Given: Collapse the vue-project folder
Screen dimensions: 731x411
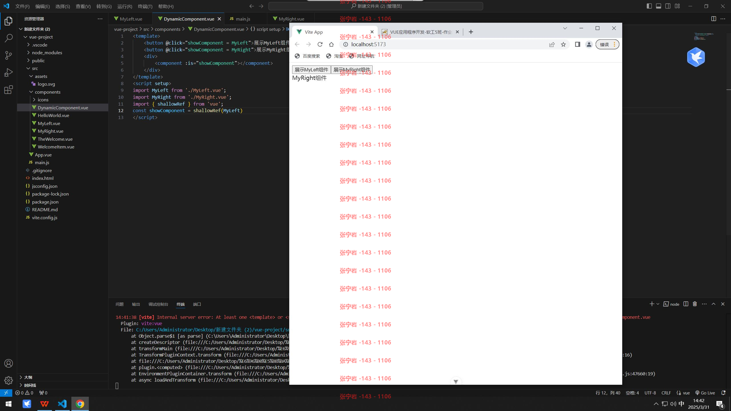Looking at the screenshot, I should click(25, 37).
